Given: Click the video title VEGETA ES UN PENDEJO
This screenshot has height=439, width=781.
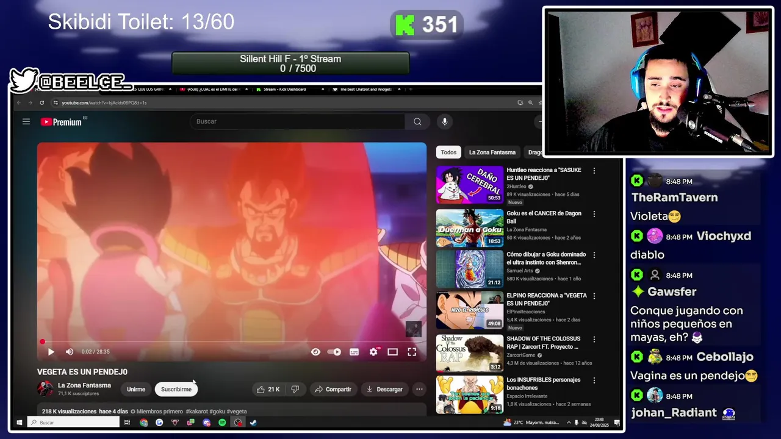Looking at the screenshot, I should 82,372.
